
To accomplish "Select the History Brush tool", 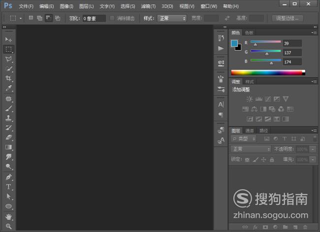I will pos(8,128).
